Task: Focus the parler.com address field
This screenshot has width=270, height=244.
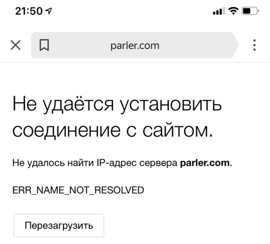Action: click(x=135, y=45)
